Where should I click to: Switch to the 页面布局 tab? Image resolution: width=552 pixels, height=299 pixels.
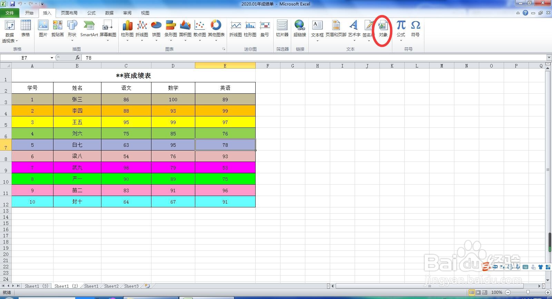[x=69, y=13]
